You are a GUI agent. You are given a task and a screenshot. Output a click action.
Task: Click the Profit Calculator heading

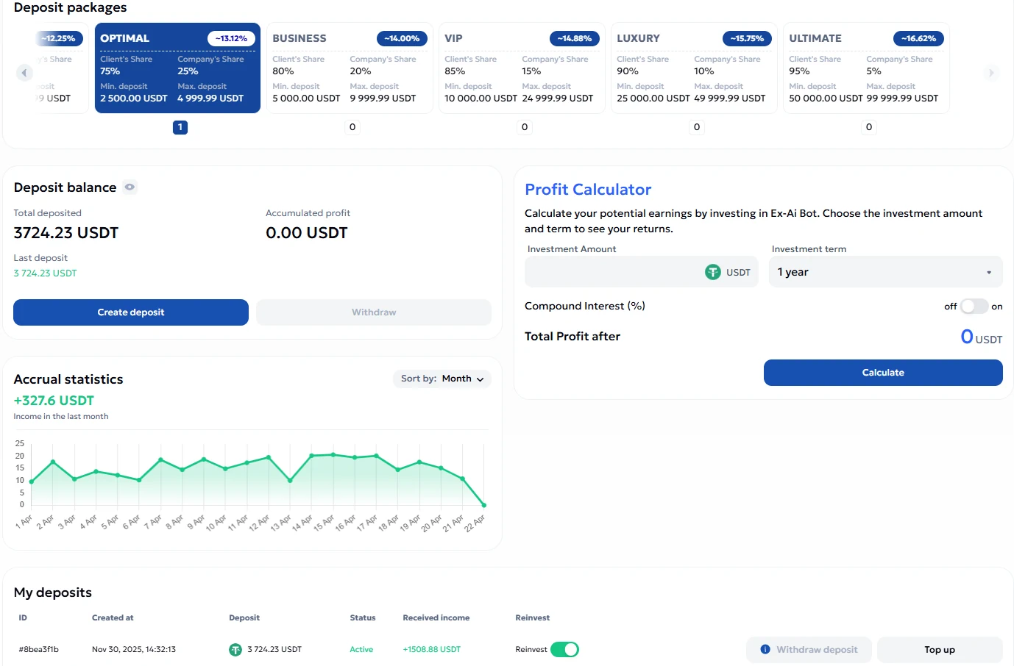588,190
